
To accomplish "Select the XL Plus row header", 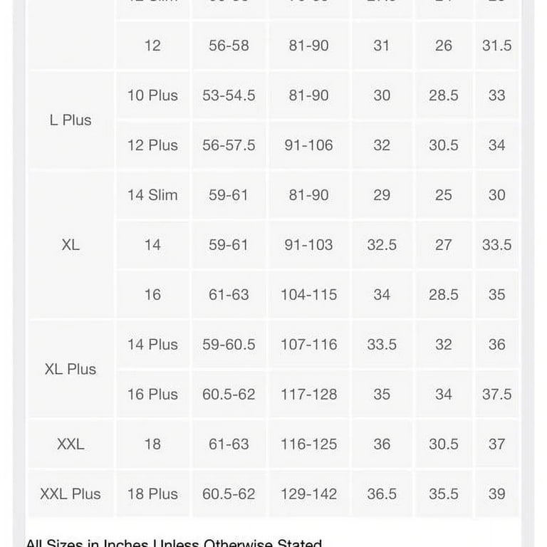I will 71,369.
